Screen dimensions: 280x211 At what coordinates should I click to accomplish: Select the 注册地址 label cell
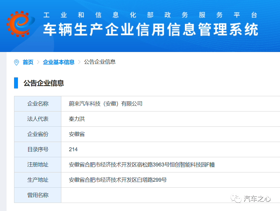pos(38,165)
